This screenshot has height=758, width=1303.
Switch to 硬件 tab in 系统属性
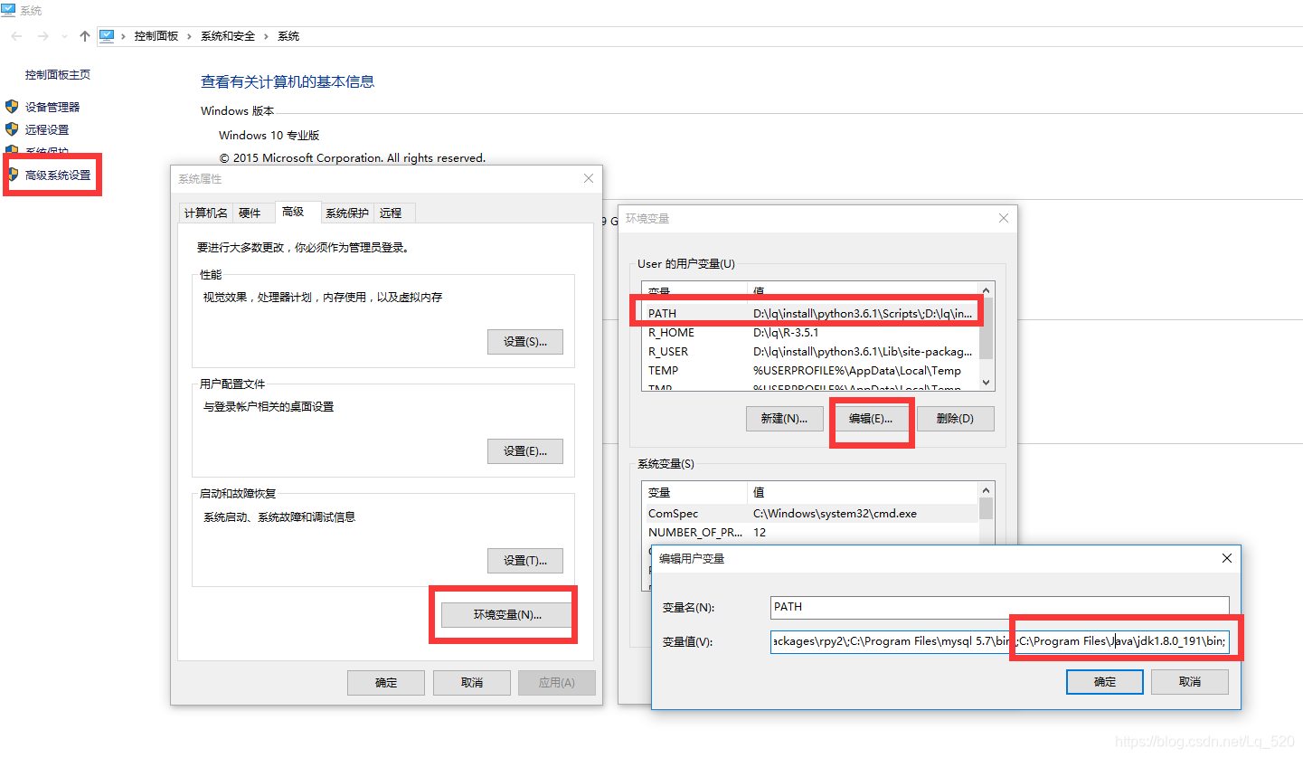(x=250, y=213)
